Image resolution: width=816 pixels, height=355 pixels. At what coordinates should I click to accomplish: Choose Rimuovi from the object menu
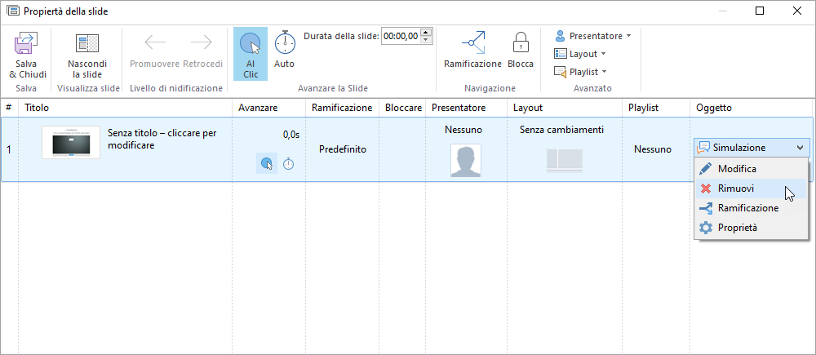coord(735,189)
